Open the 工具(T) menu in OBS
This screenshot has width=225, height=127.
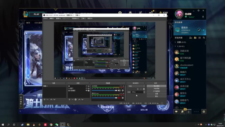tap(83, 18)
